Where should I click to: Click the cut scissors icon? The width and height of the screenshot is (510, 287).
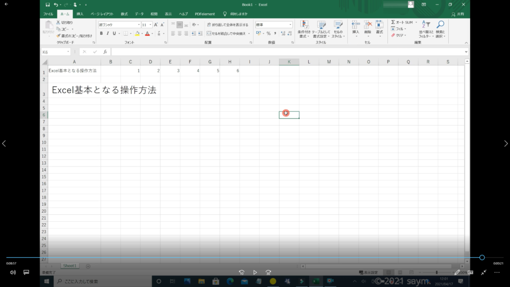pos(58,22)
